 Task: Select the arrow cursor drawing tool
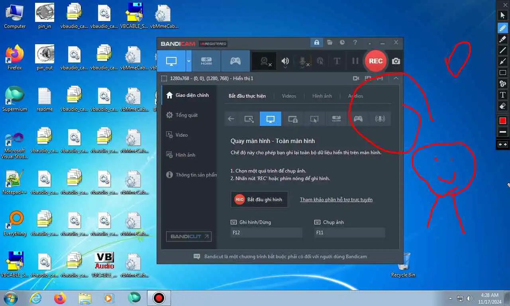click(x=503, y=15)
